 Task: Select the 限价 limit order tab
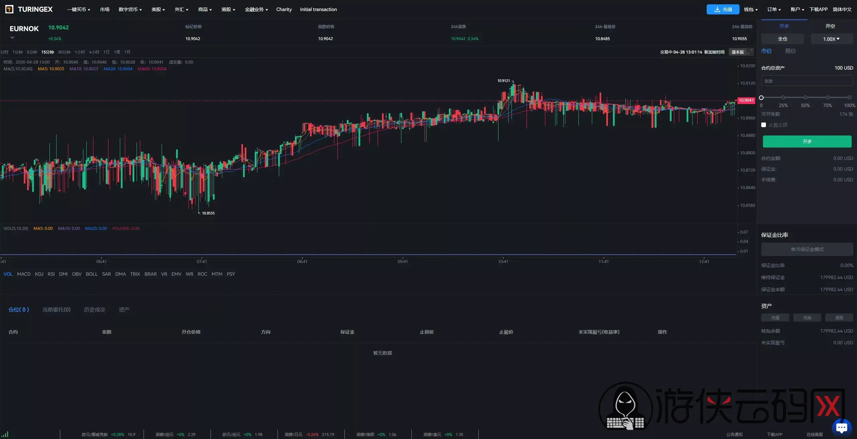[x=791, y=51]
